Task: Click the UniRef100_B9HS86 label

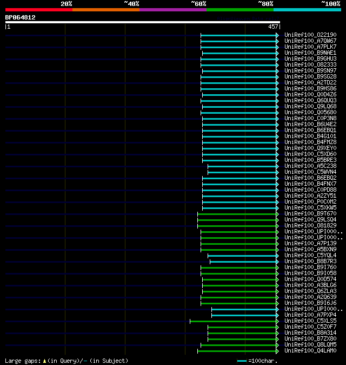Action: coord(310,89)
